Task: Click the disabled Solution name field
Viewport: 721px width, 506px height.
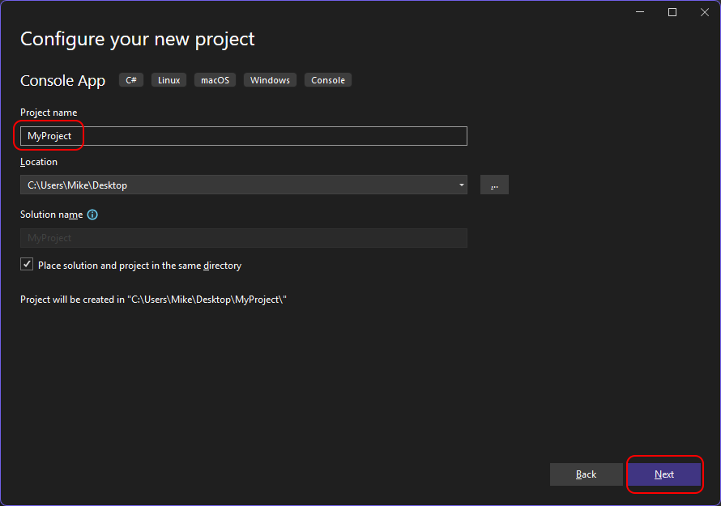Action: tap(243, 238)
